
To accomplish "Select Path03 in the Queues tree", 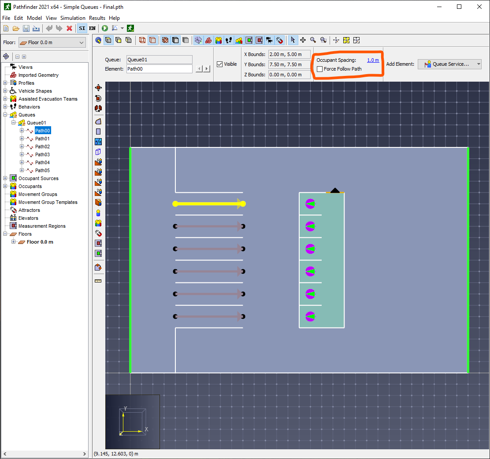I will pyautogui.click(x=42, y=154).
